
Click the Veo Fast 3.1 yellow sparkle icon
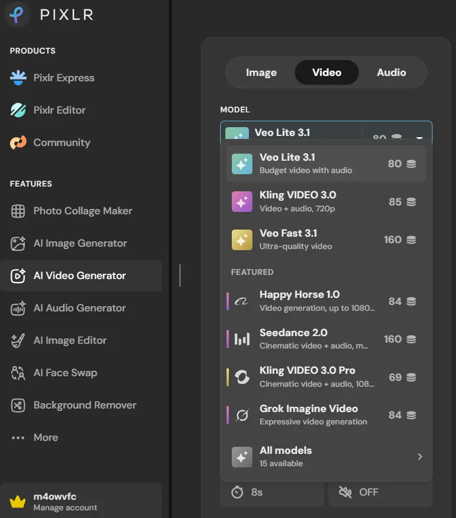[242, 240]
